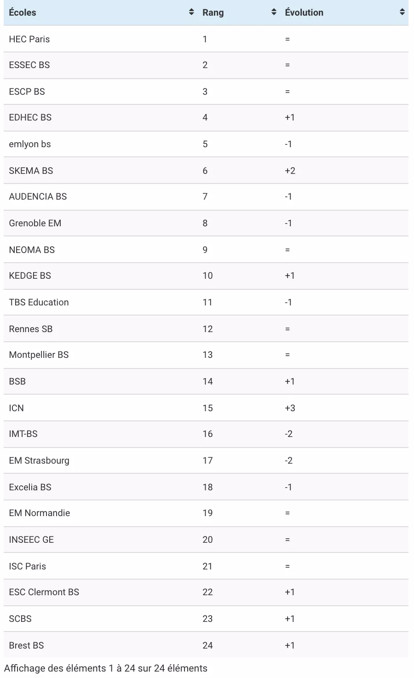The image size is (414, 678).
Task: Click the EM Strasbourg entry
Action: click(39, 460)
